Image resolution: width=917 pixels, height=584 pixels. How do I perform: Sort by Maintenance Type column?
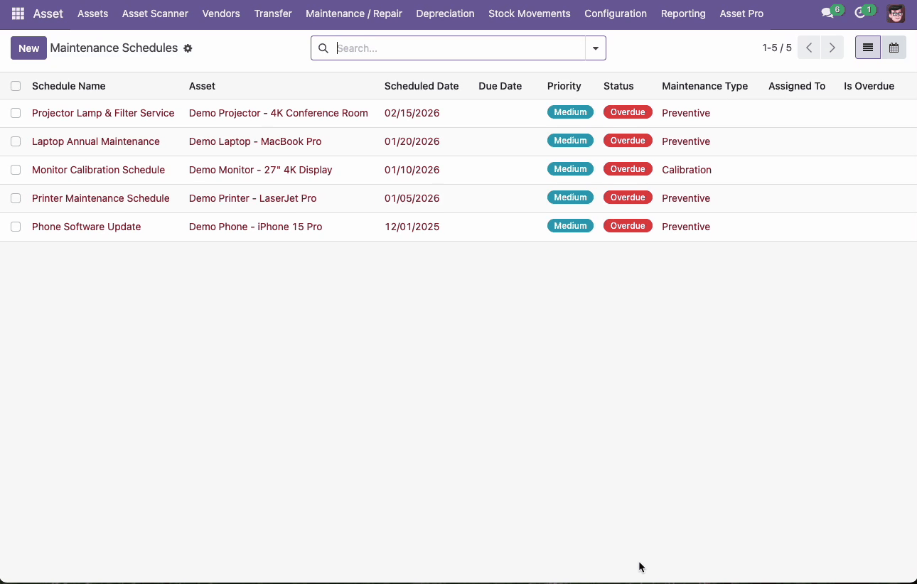(x=704, y=86)
